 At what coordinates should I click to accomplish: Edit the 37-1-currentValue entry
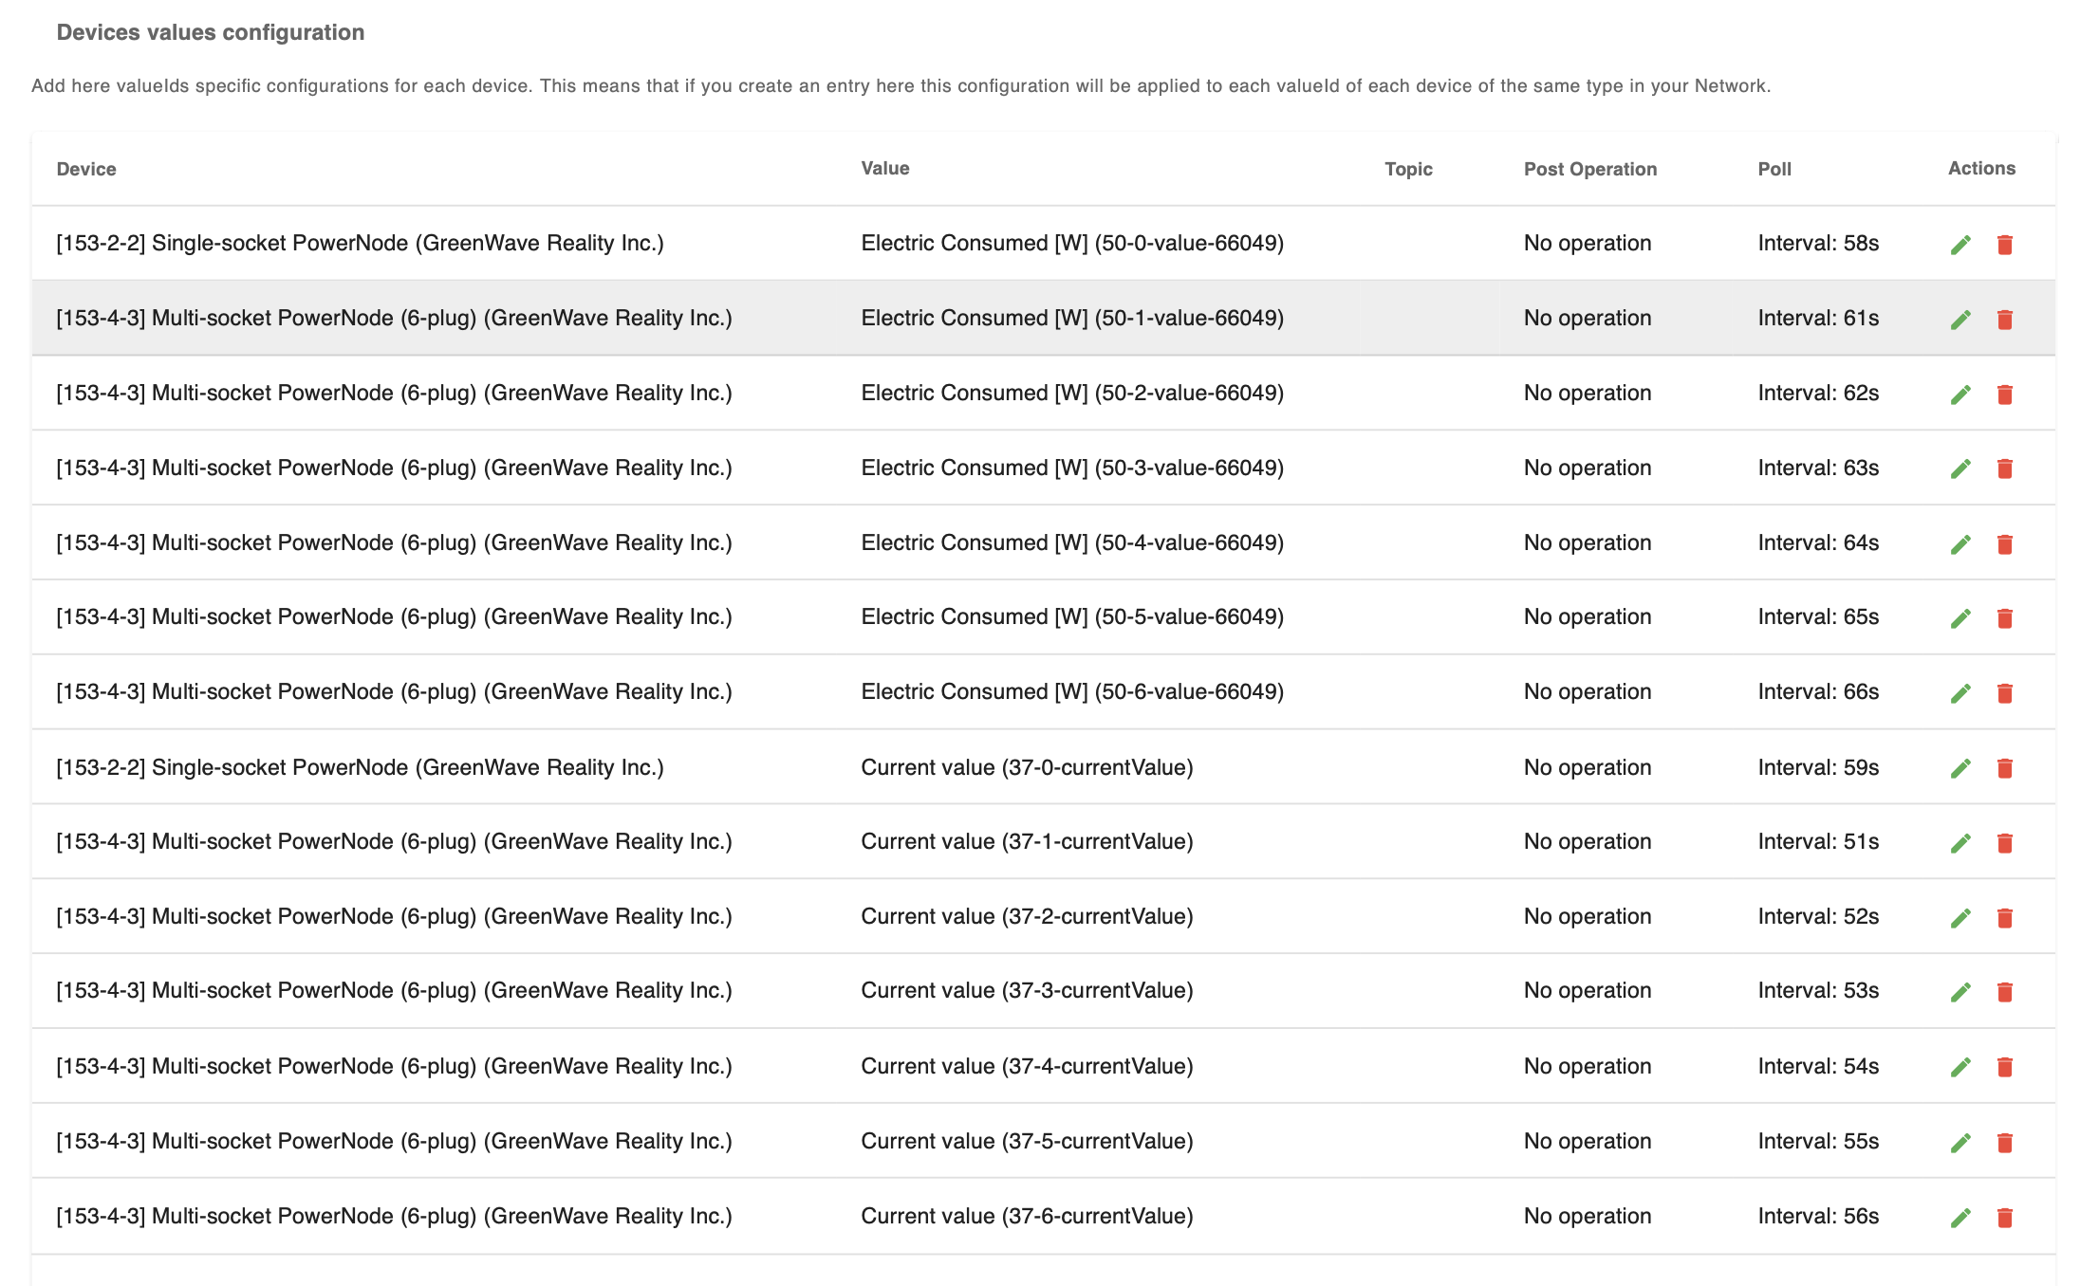tap(1960, 843)
